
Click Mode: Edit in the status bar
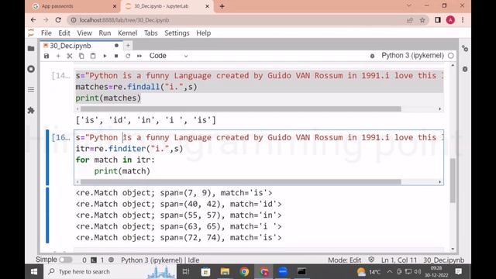click(x=344, y=260)
